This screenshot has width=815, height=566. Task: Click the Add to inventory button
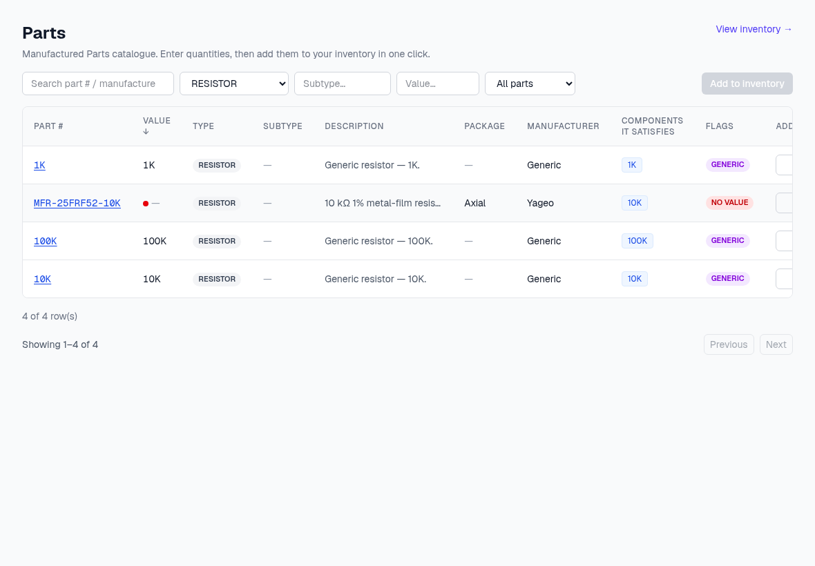tap(747, 84)
